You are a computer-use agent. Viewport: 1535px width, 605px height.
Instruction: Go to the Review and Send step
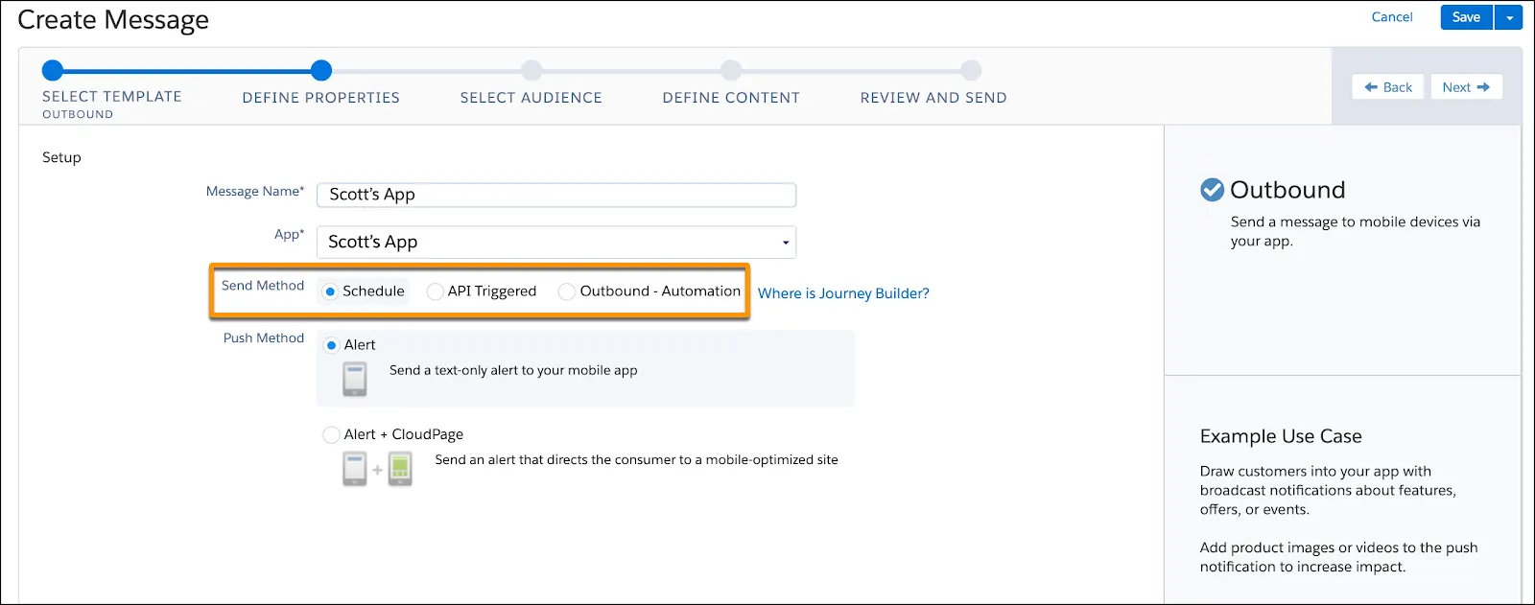[x=933, y=98]
